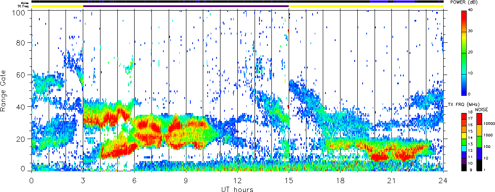Click the purple segment of the top TX Freq bar

tap(186, 6)
